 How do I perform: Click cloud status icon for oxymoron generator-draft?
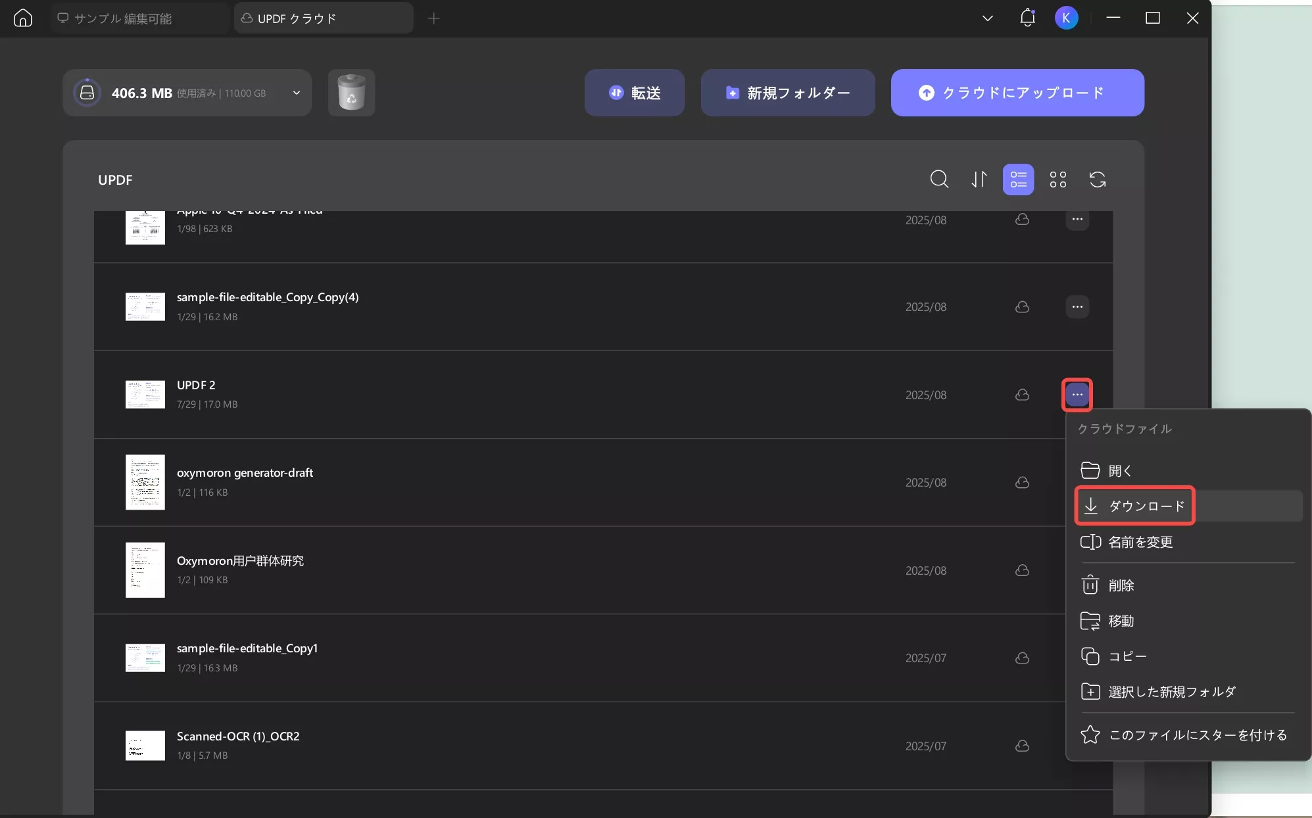pos(1022,483)
